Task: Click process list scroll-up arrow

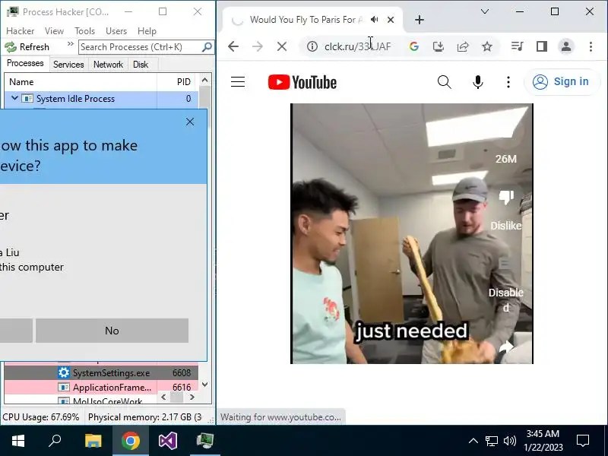Action: 204,81
